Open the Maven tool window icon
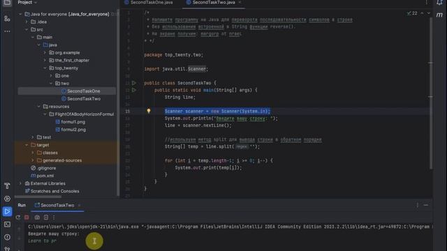 (x=439, y=15)
